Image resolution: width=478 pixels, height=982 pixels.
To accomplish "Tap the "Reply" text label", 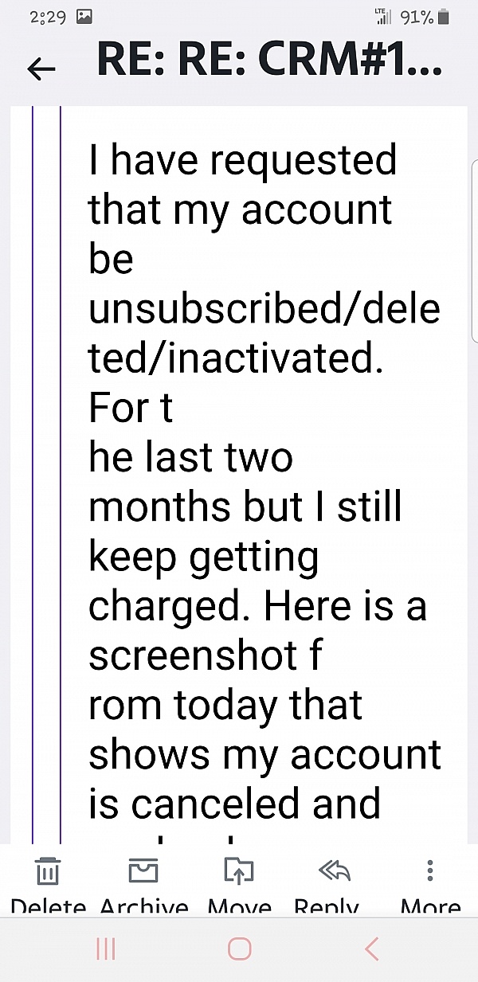I will (x=327, y=907).
